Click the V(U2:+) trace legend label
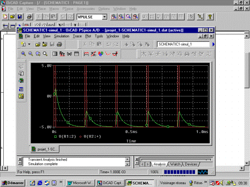 coord(92,136)
